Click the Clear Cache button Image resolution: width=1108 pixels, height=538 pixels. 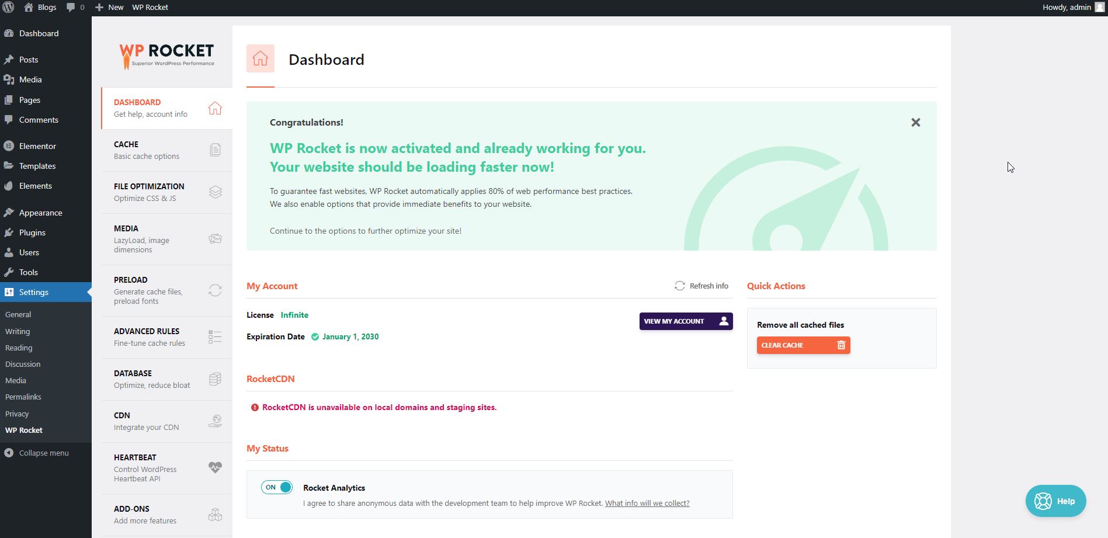[803, 345]
